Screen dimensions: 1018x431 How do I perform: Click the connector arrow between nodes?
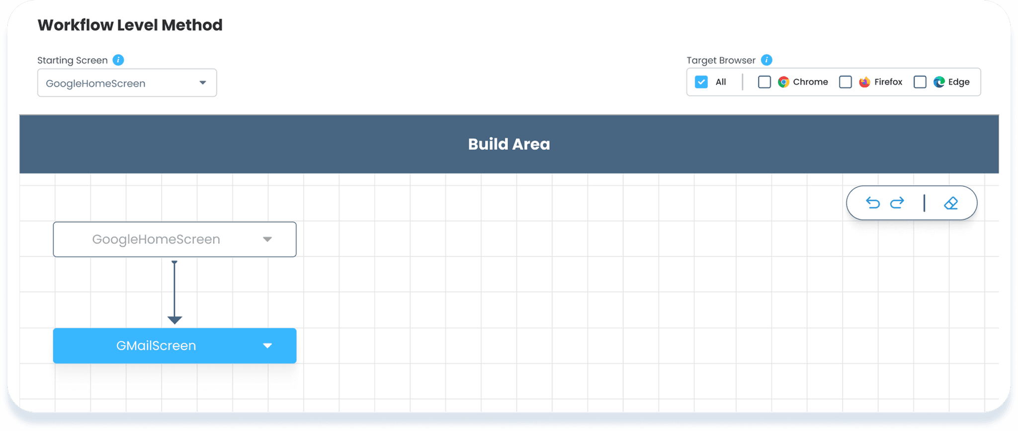[174, 292]
